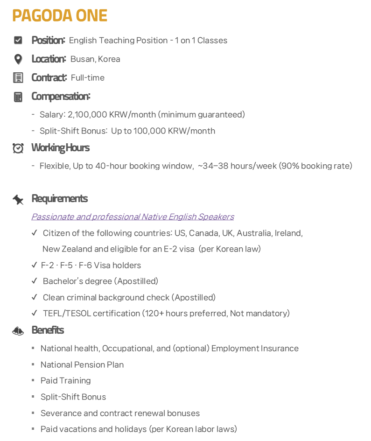The height and width of the screenshot is (441, 371).
Task: Click the calculator icon beside Compensation
Action: [18, 97]
